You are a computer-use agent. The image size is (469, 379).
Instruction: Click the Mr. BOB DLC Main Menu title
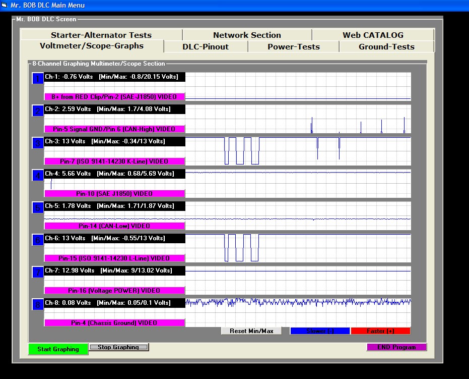coord(47,5)
